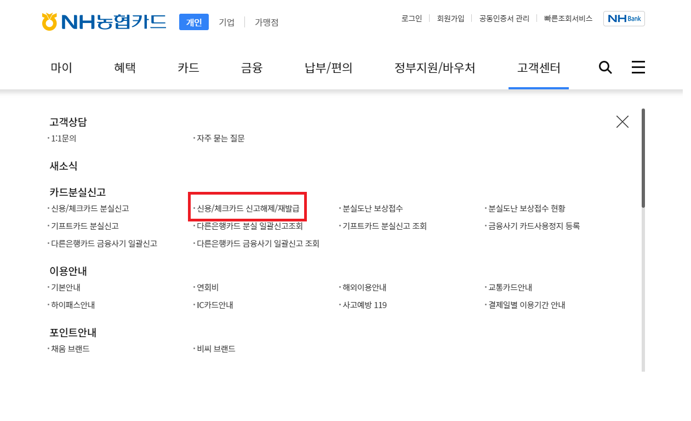Open 회원가입 registration
Screen dimensions: 691x421
(450, 18)
